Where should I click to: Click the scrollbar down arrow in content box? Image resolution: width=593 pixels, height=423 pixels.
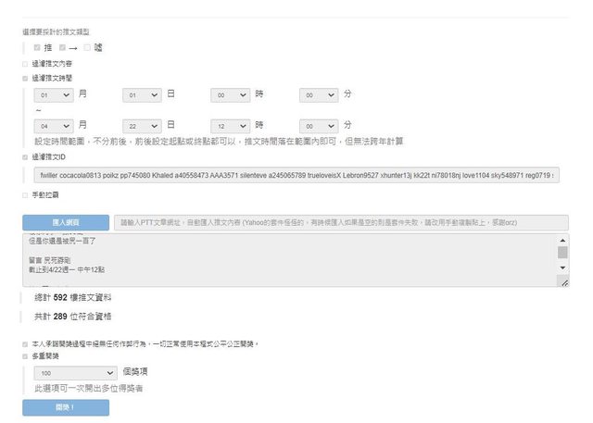[x=562, y=267]
